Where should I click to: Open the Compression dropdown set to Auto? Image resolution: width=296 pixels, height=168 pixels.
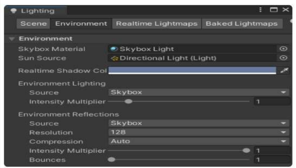pyautogui.click(x=199, y=141)
